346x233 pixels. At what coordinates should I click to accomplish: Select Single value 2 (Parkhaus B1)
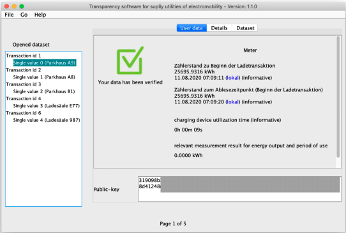(44, 91)
